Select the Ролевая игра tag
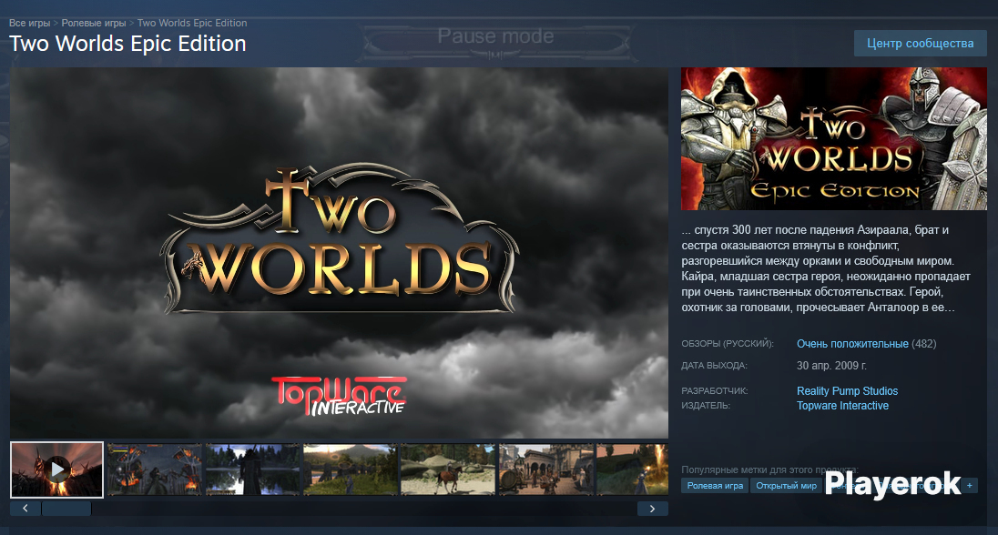Image resolution: width=998 pixels, height=535 pixels. coord(715,486)
